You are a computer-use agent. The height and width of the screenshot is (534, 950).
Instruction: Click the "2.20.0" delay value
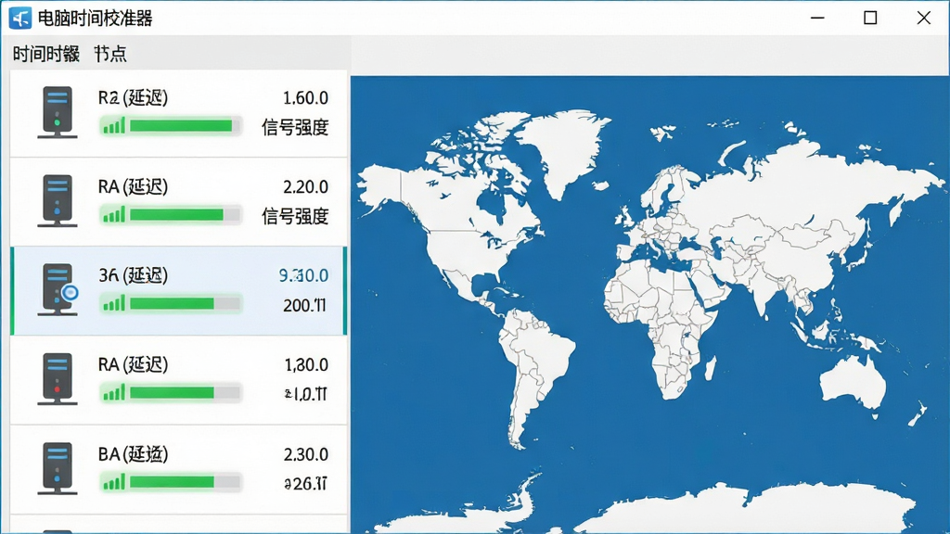(305, 187)
